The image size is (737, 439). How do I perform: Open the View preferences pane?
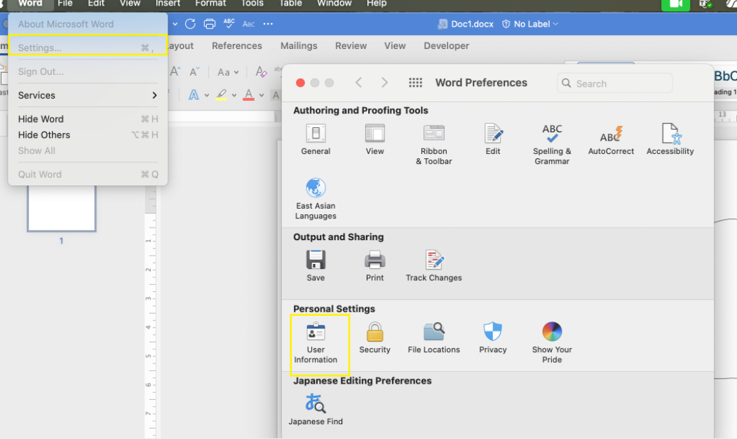tap(374, 139)
